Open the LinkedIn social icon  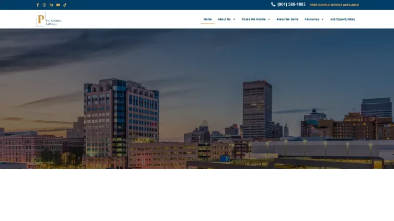point(51,5)
